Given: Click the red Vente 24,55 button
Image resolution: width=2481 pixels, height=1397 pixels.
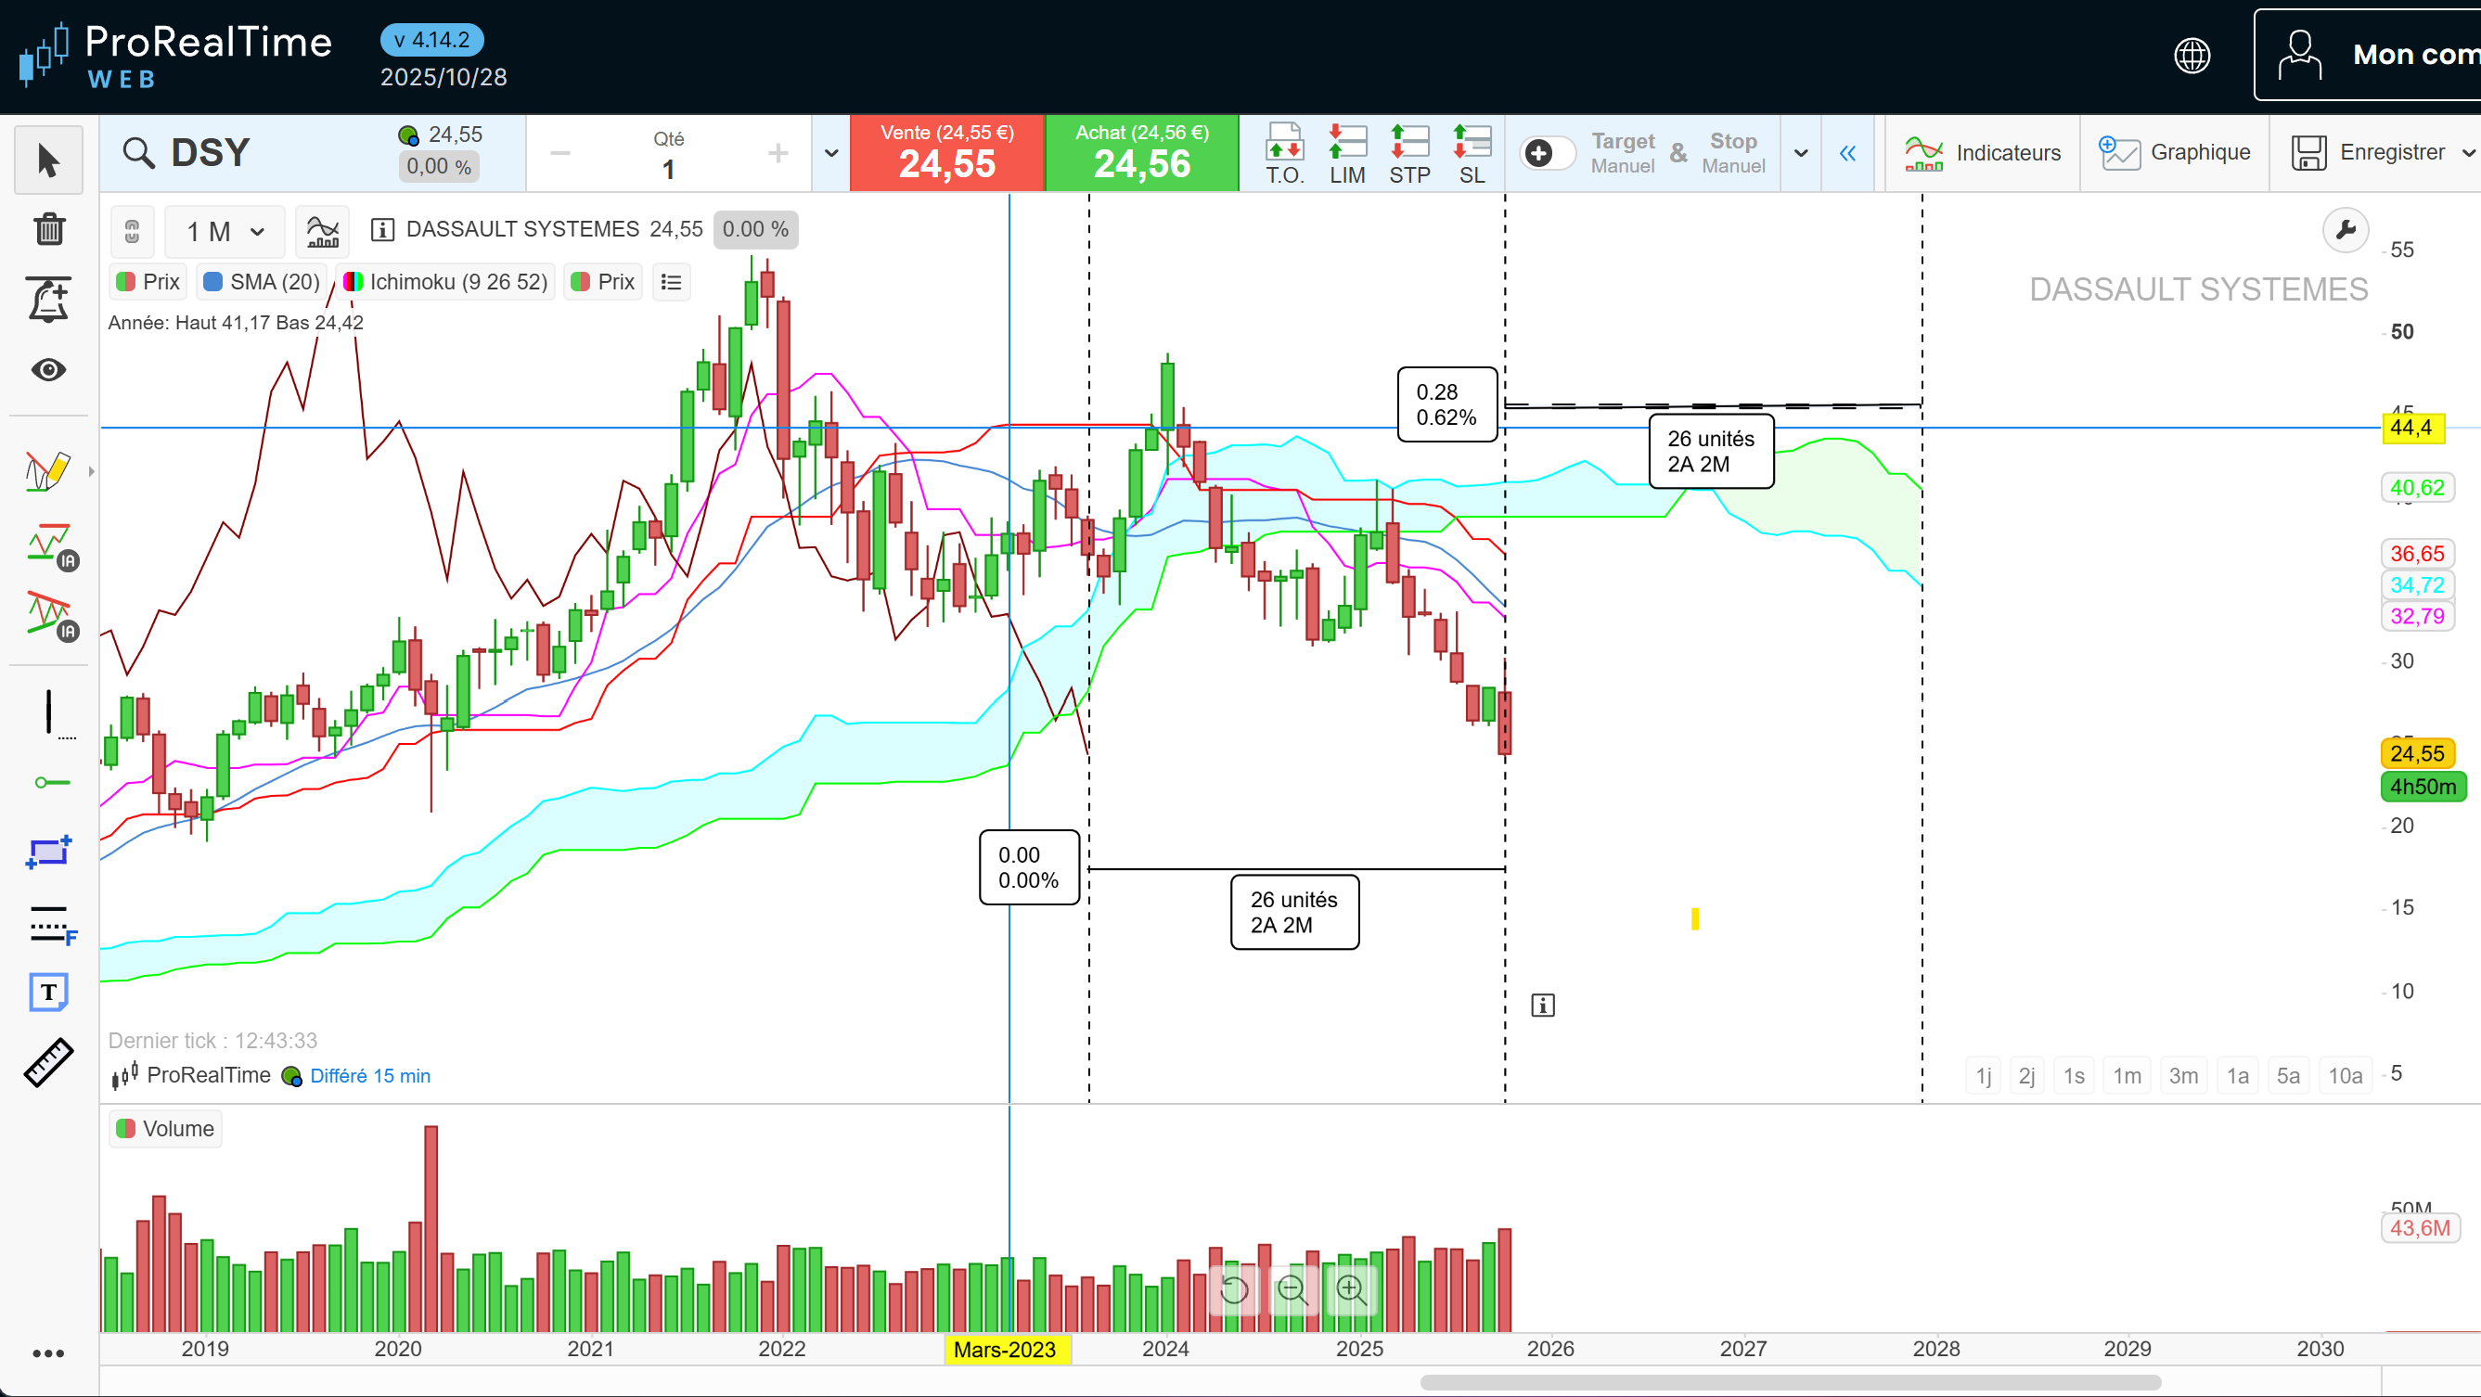Looking at the screenshot, I should pyautogui.click(x=946, y=153).
